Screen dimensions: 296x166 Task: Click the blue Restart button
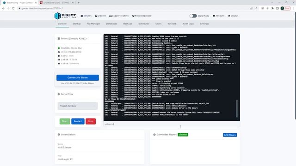point(78,121)
